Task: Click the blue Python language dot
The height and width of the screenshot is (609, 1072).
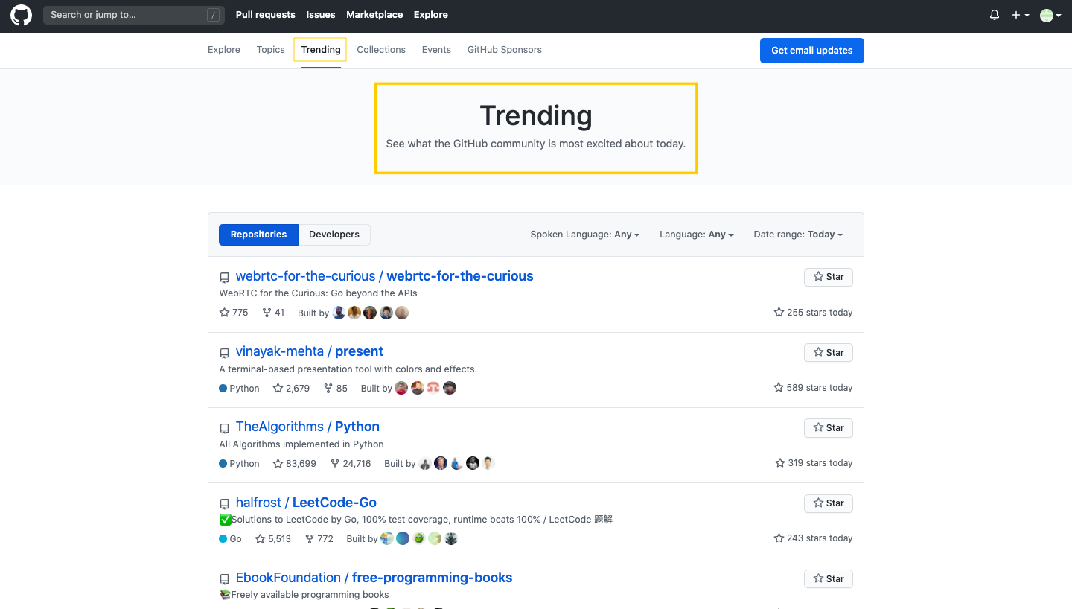Action: [x=223, y=463]
